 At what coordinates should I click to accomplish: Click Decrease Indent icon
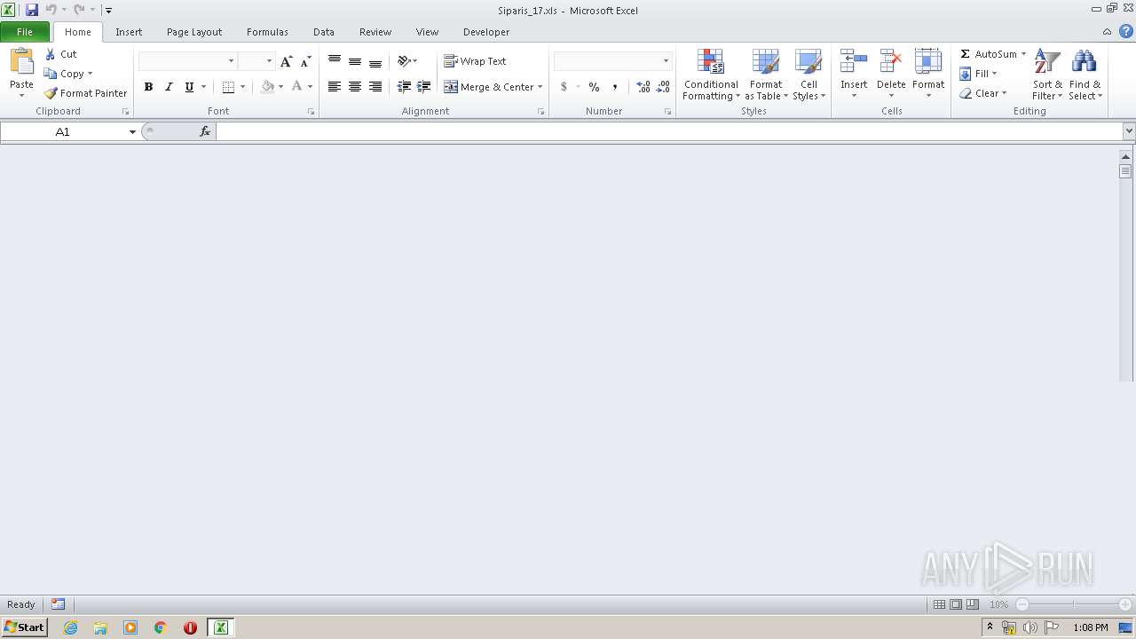pyautogui.click(x=404, y=87)
